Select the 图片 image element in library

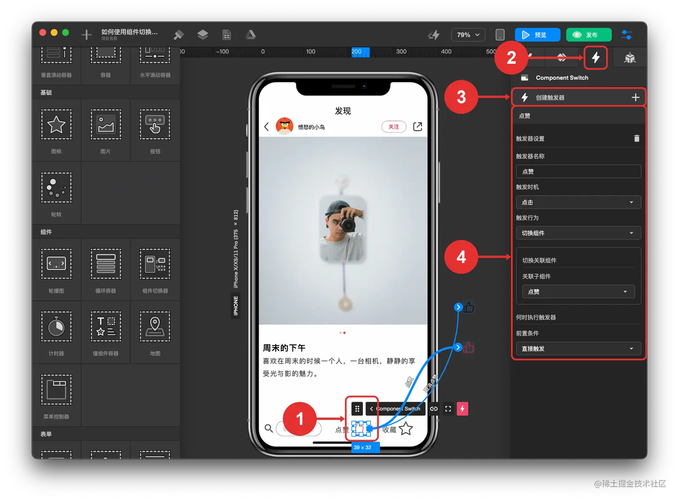pos(106,130)
